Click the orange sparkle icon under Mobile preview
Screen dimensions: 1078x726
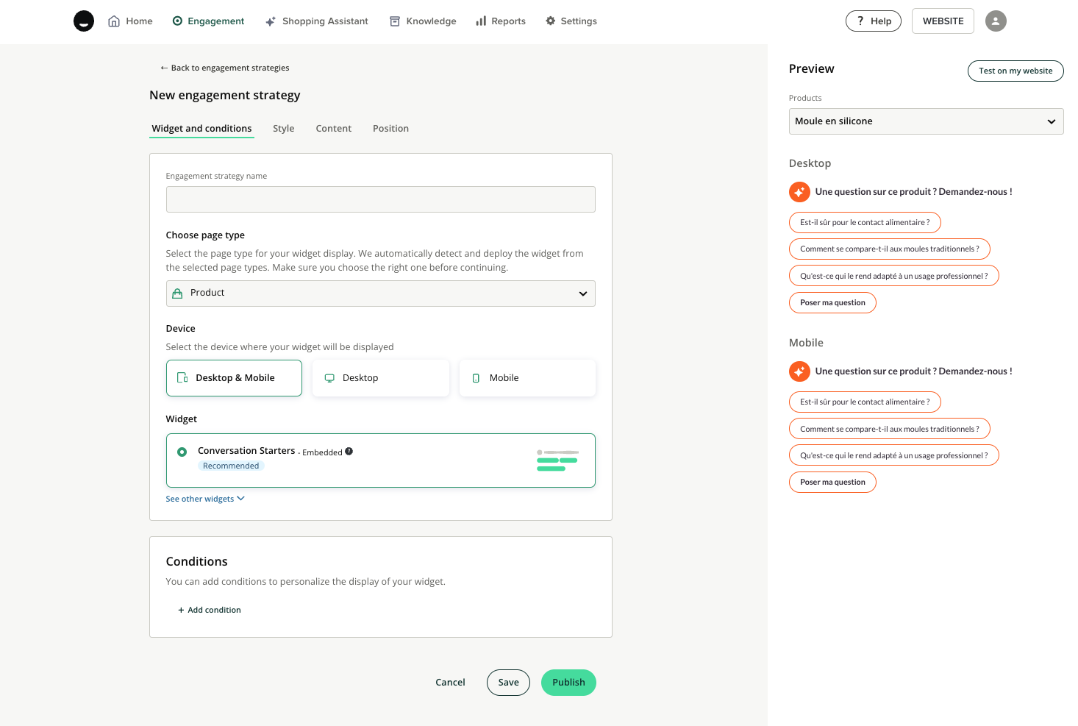[799, 371]
